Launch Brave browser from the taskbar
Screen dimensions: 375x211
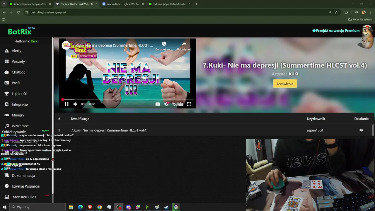pyautogui.click(x=90, y=207)
